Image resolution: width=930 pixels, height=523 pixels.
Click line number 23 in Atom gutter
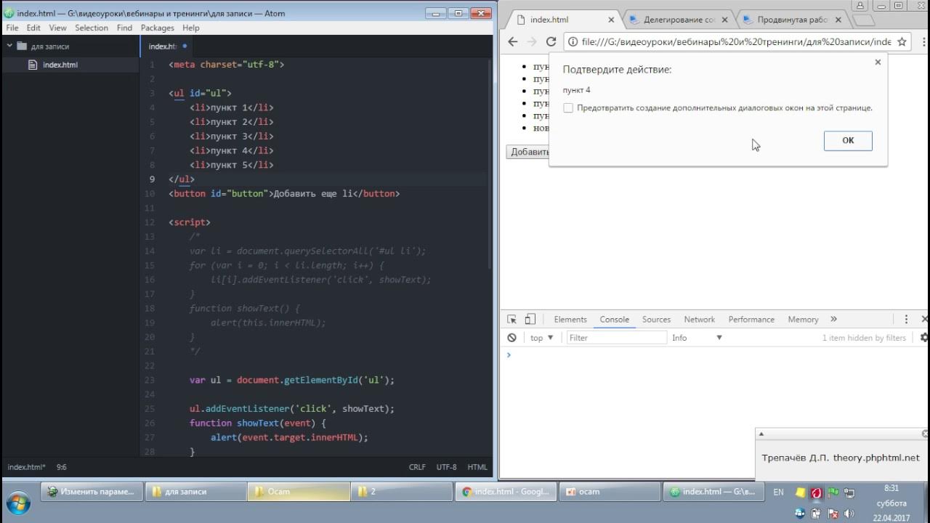pos(150,380)
